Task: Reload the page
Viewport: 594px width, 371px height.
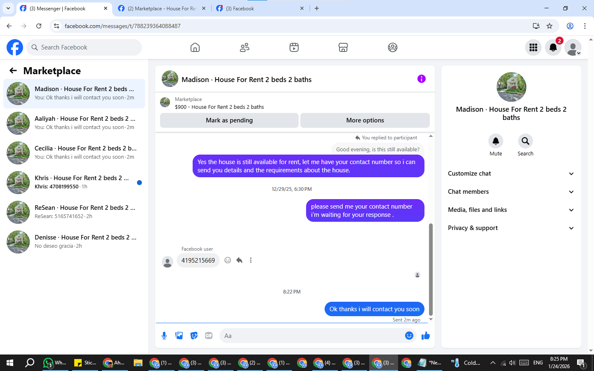Action: coord(39,26)
